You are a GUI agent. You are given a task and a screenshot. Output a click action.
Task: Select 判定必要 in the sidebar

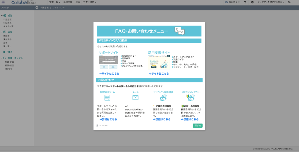pyautogui.click(x=7, y=20)
